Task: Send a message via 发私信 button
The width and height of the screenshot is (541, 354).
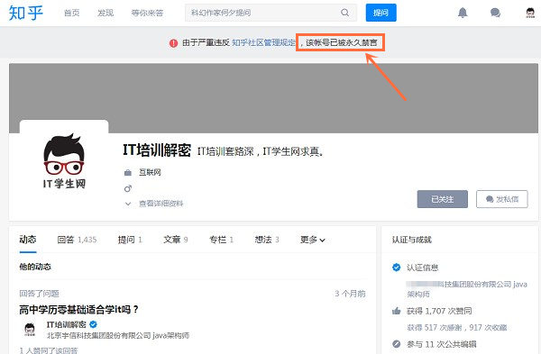Action: [501, 199]
